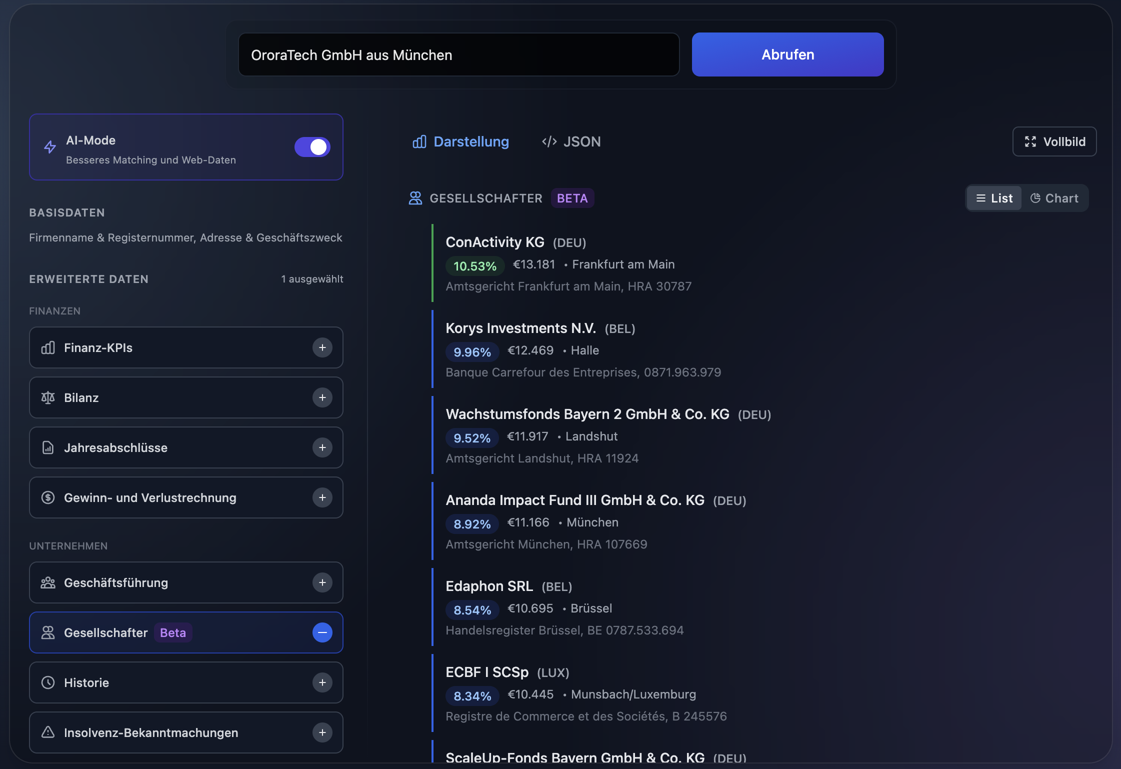The image size is (1121, 769).
Task: Add Bilanz with its plus button
Action: (322, 397)
